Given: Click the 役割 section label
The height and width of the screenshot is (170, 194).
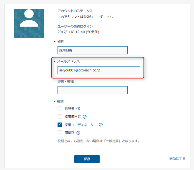Looking at the screenshot, I should 60,101.
